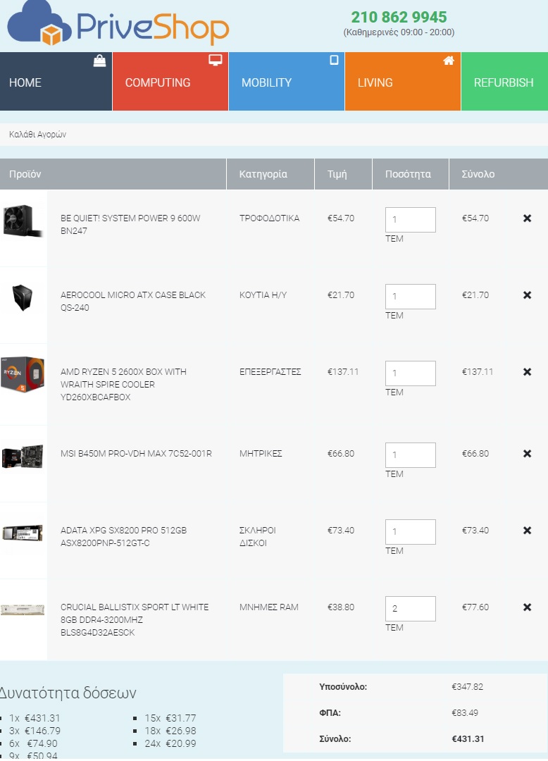The image size is (548, 761).
Task: Click the house icon in LIVING
Action: pyautogui.click(x=449, y=60)
